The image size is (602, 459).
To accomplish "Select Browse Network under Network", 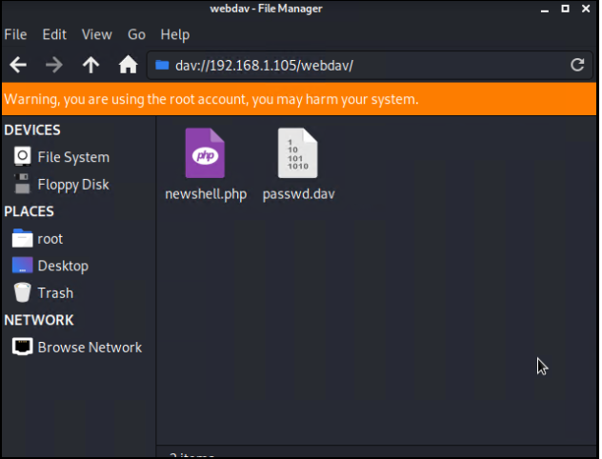I will pyautogui.click(x=90, y=347).
